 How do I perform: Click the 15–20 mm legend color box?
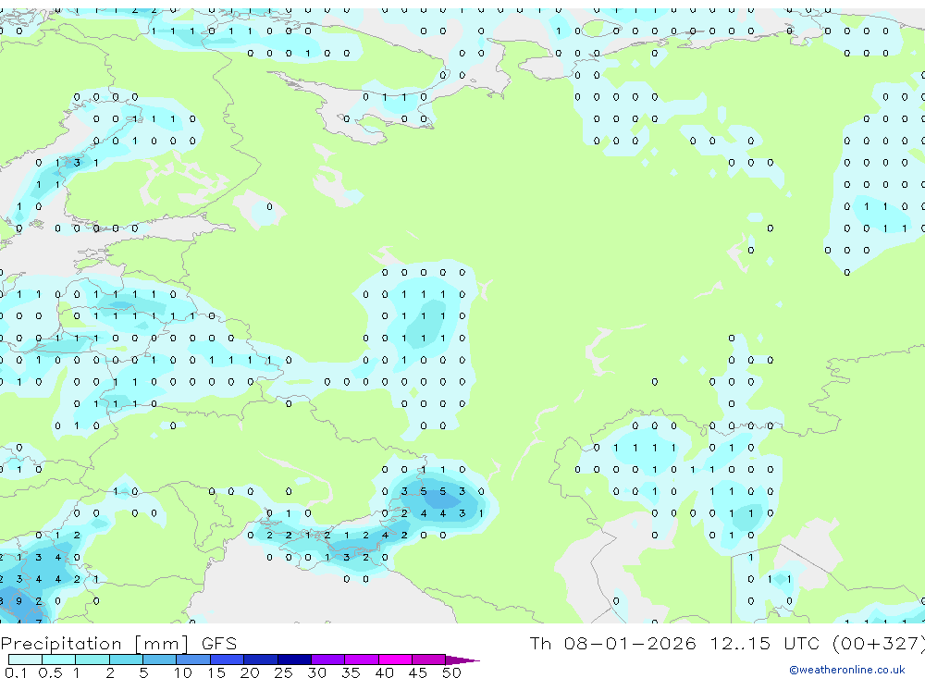point(228,660)
